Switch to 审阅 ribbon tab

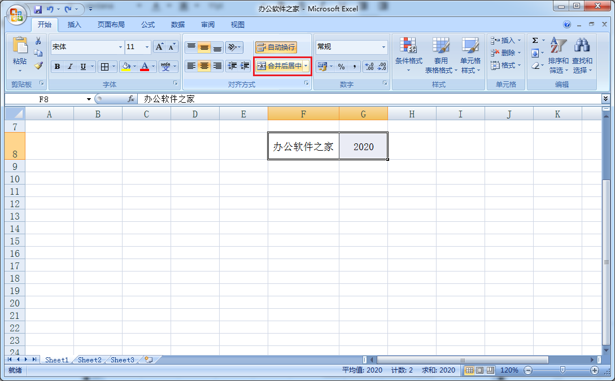click(x=208, y=25)
